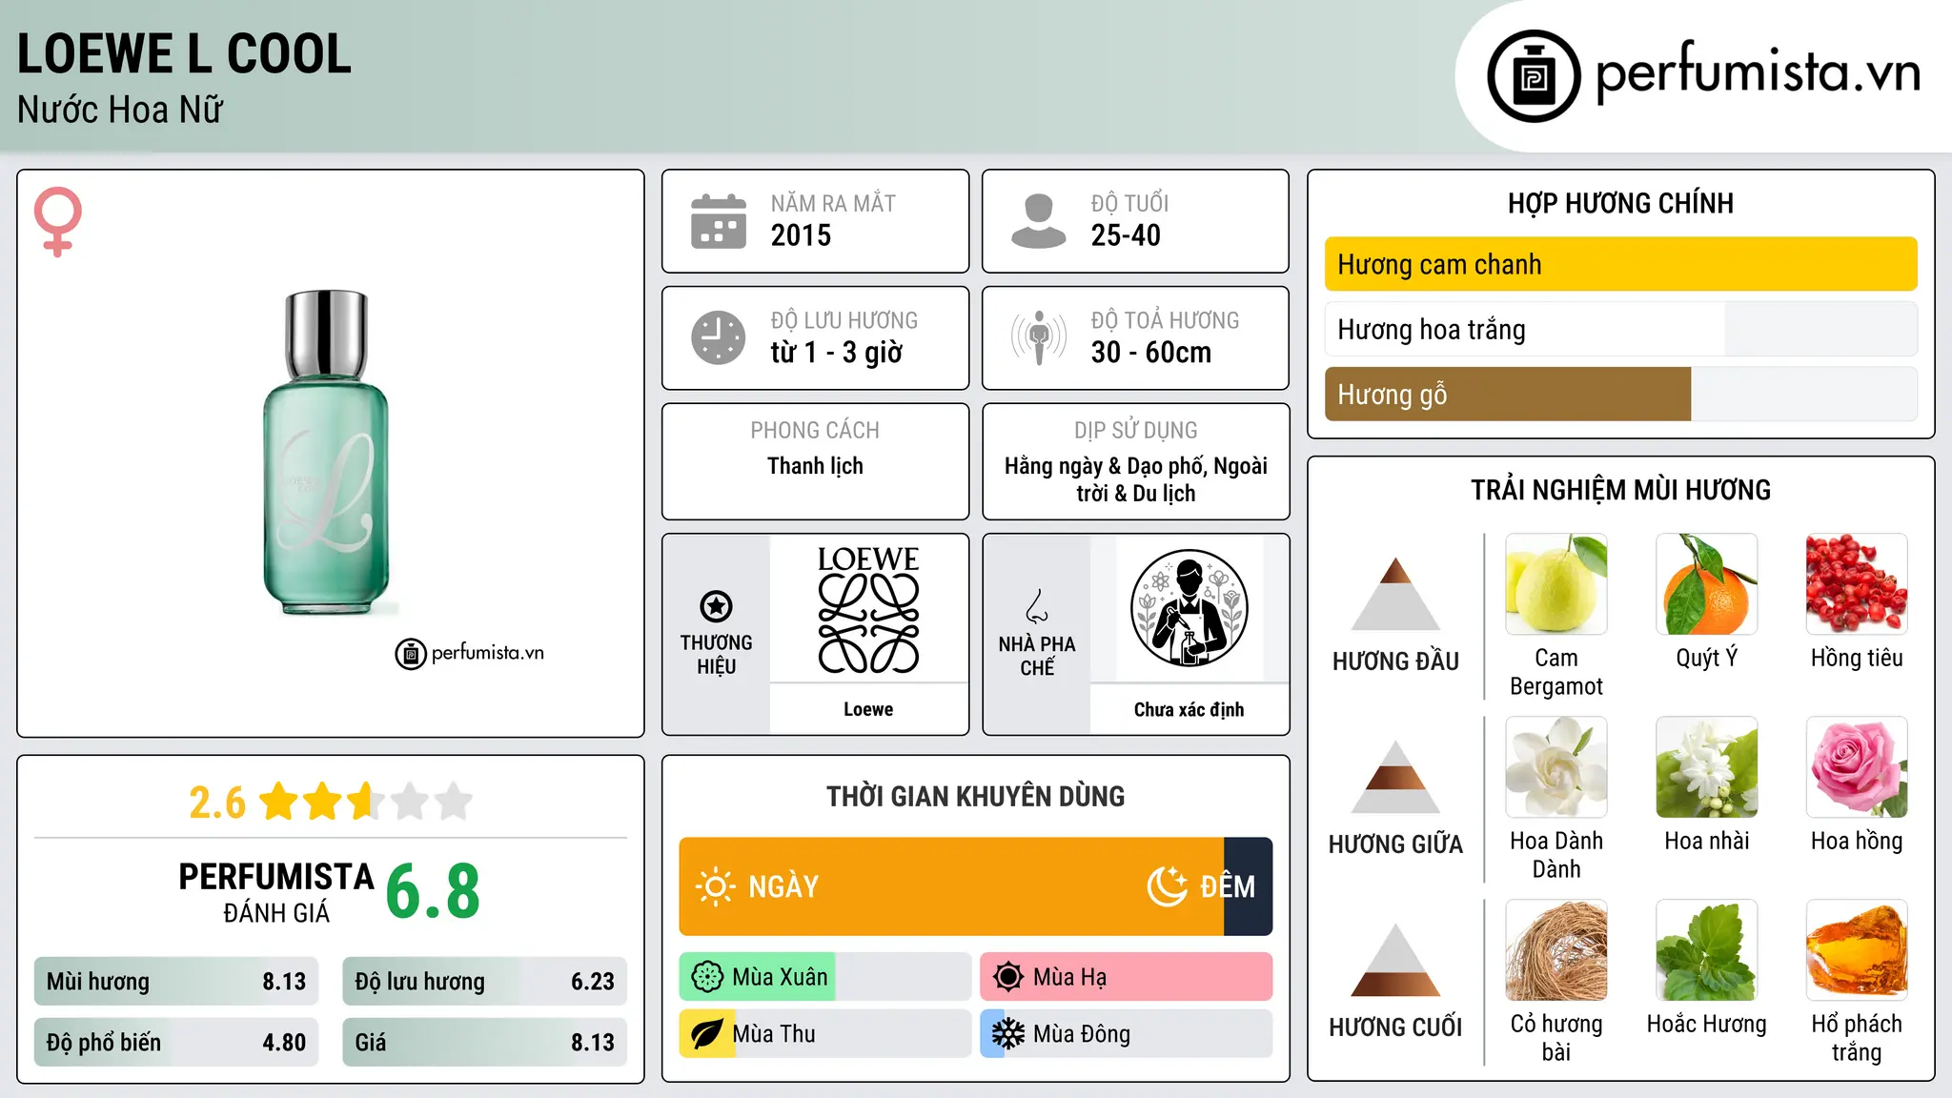Click the spring flower season icon
The height and width of the screenshot is (1098, 1952).
coord(707,977)
